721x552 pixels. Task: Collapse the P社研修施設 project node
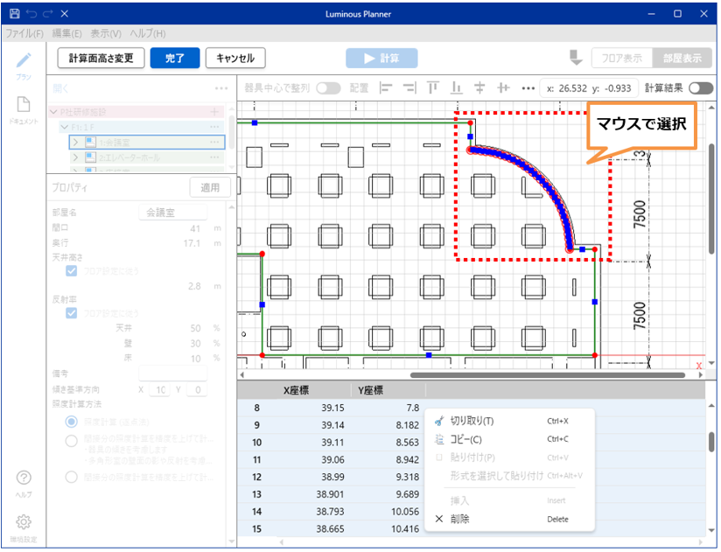tap(54, 112)
